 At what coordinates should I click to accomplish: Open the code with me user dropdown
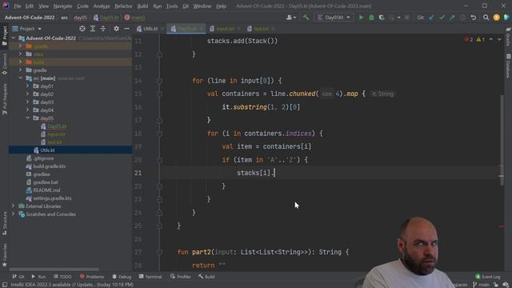(x=291, y=18)
